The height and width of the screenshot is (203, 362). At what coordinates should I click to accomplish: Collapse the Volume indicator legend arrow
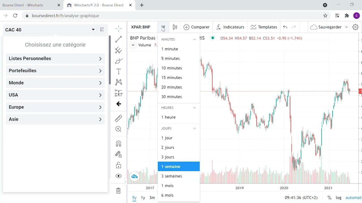tap(133, 45)
